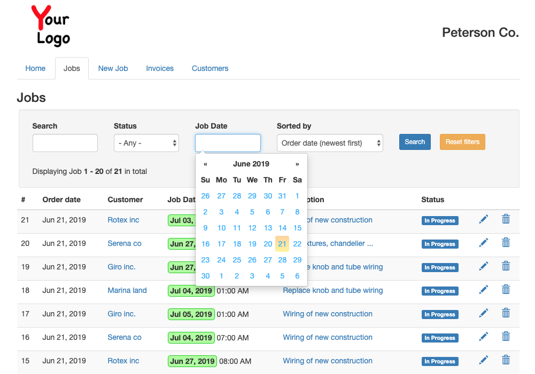Focus the Search text field
Image resolution: width=535 pixels, height=374 pixels.
click(x=65, y=143)
